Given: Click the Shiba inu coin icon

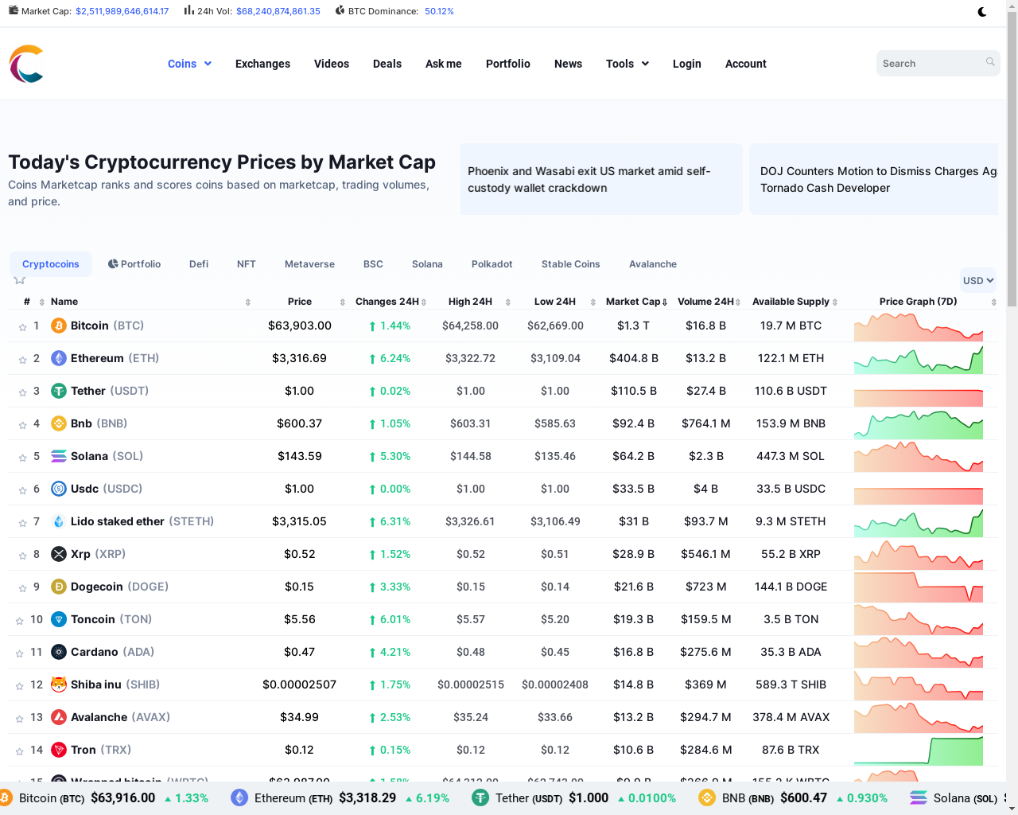Looking at the screenshot, I should tap(58, 684).
